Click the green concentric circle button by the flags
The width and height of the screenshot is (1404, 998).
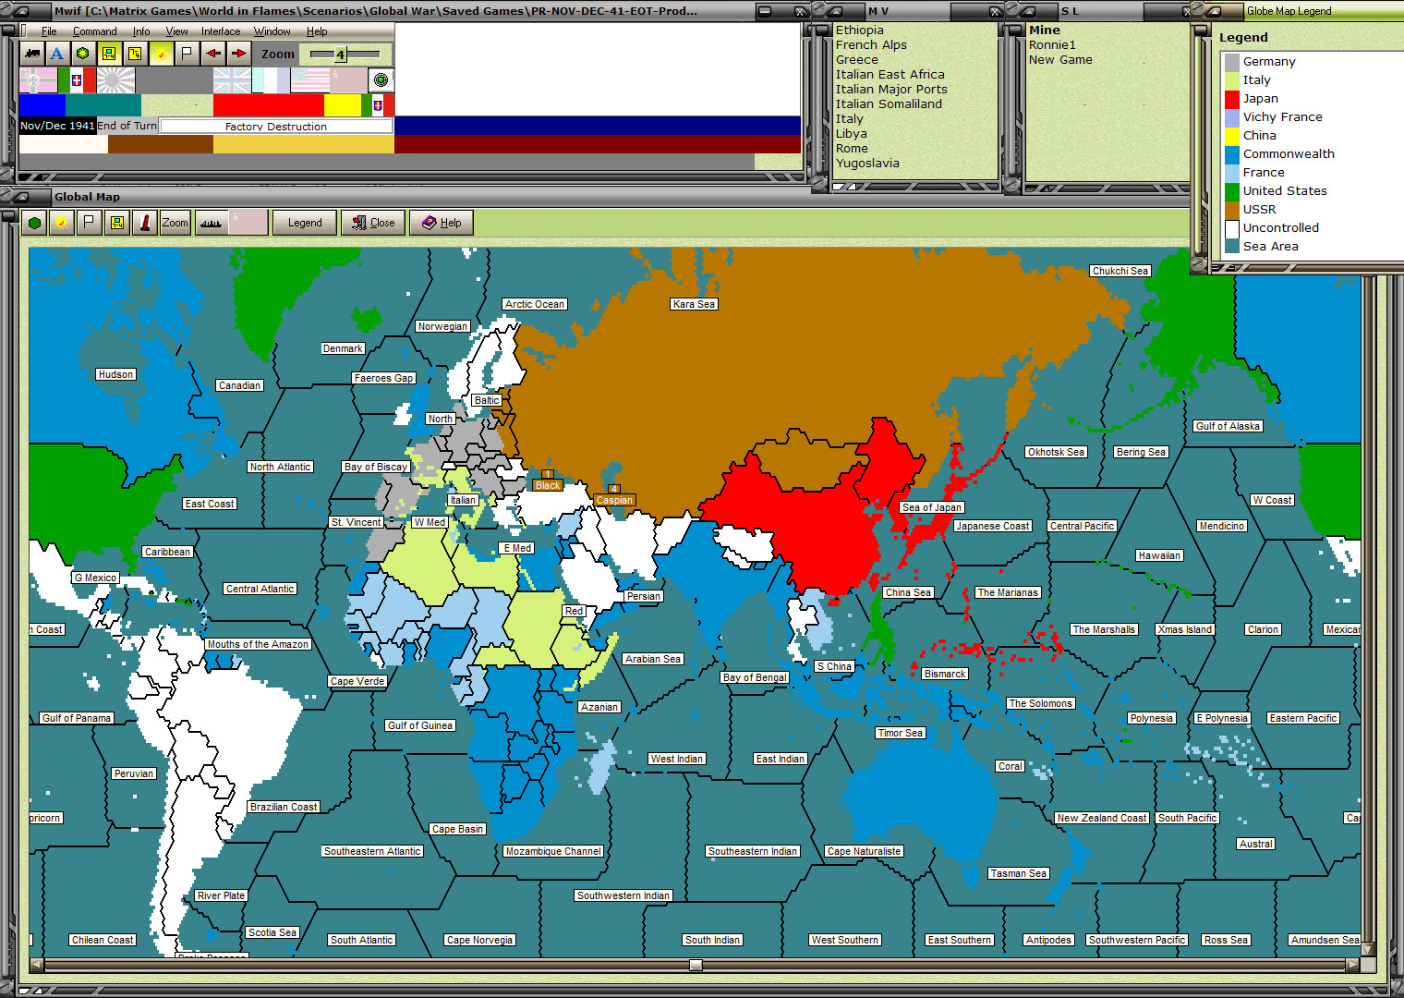click(x=381, y=80)
